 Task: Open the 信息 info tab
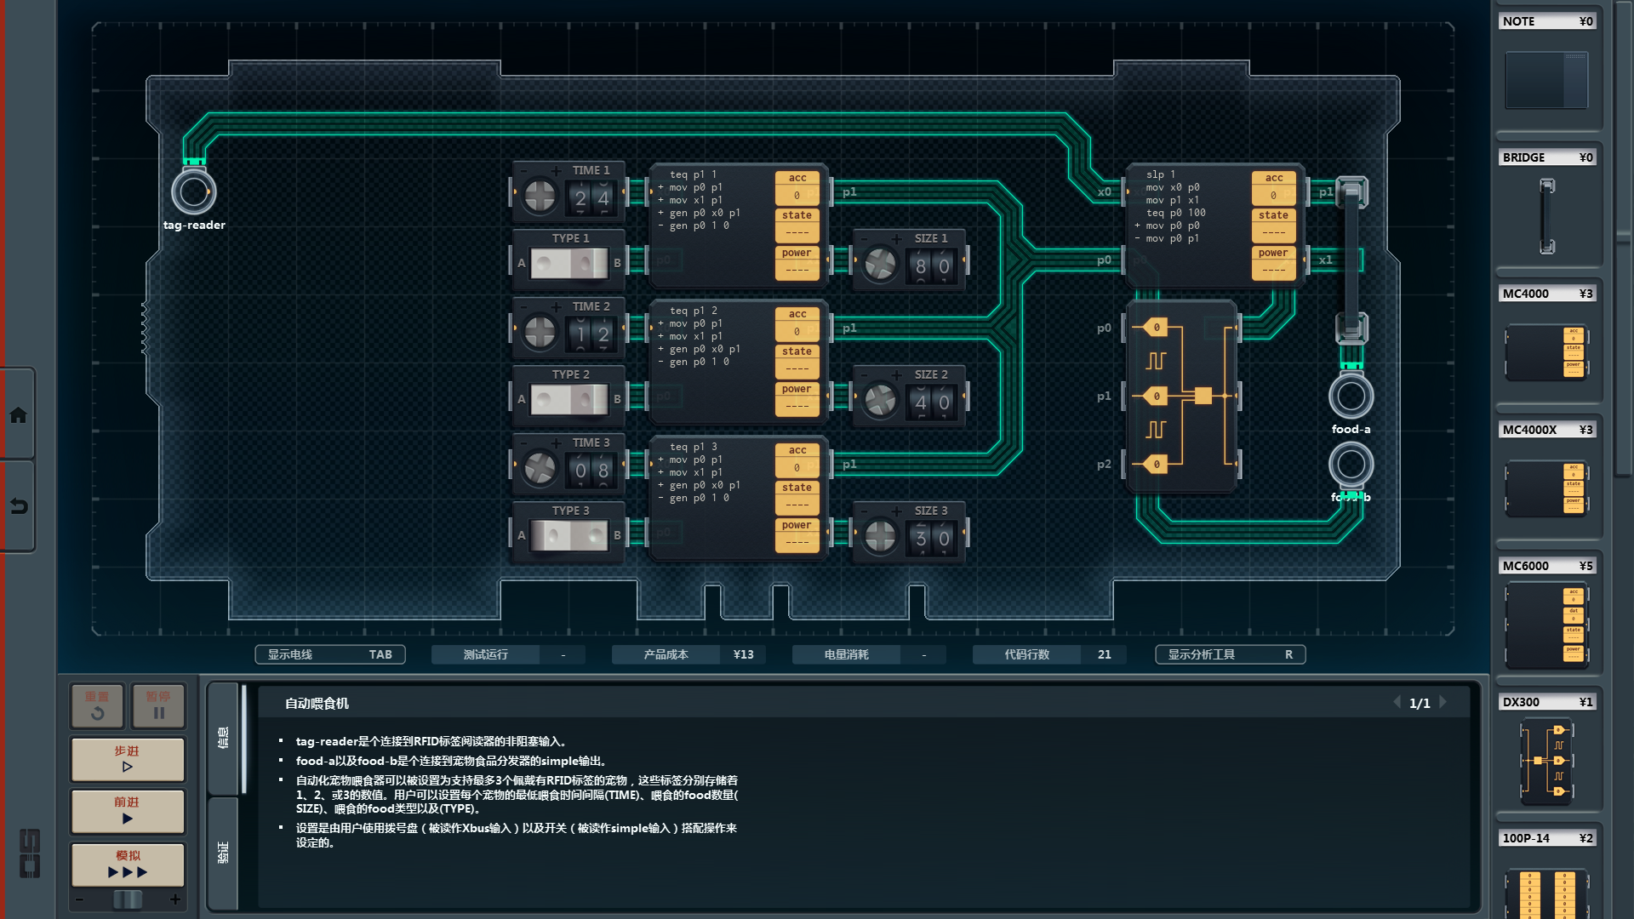[x=223, y=738]
